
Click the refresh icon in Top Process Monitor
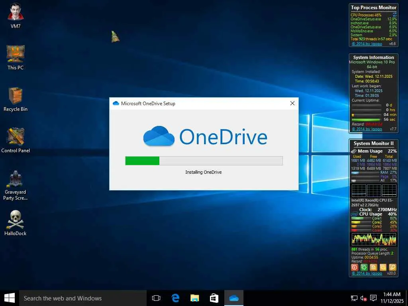coord(395,14)
